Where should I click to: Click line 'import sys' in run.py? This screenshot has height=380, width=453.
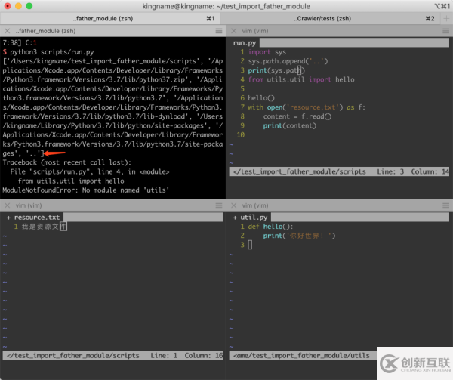267,52
